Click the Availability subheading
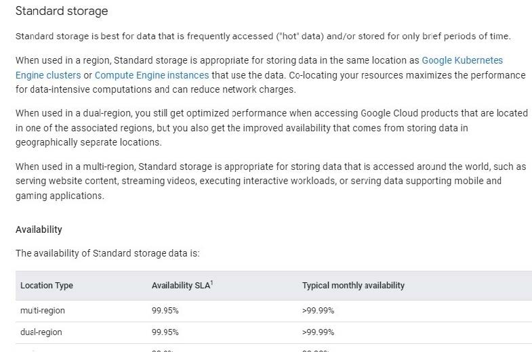Viewport: 532px width, 352px height. [x=39, y=229]
